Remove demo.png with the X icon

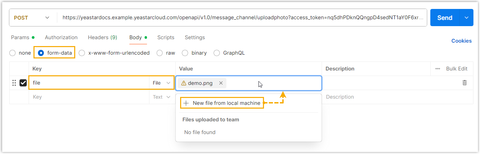[221, 83]
